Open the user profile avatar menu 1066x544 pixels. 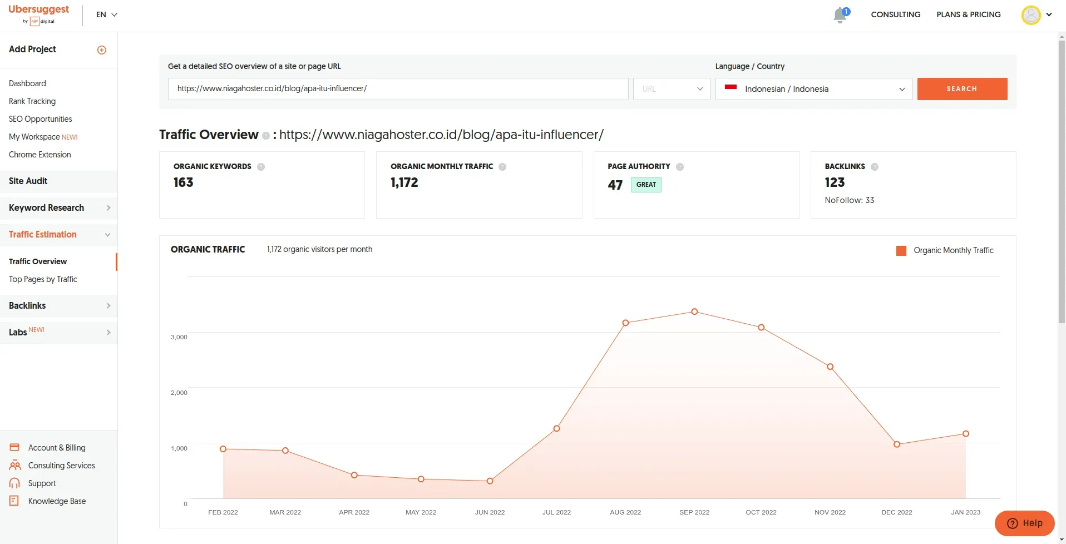[x=1031, y=15]
